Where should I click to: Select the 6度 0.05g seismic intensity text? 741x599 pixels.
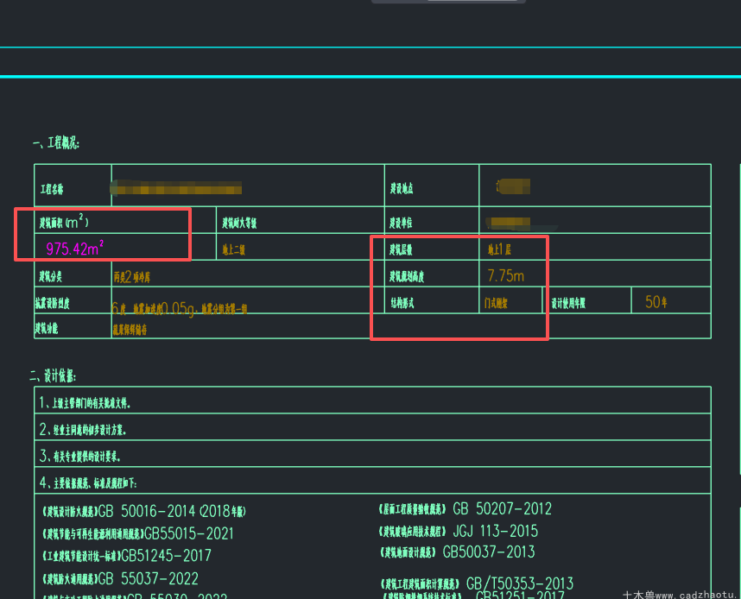click(x=179, y=308)
